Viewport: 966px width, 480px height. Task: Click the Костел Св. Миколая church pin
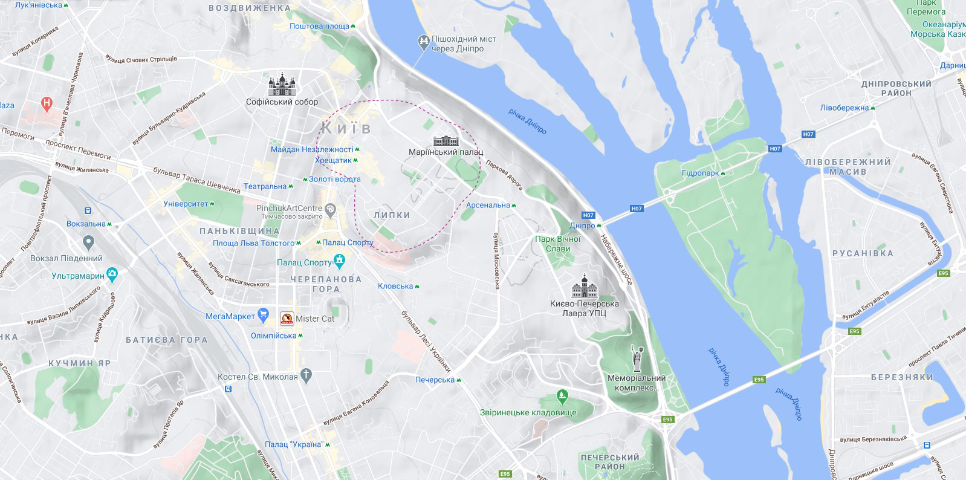(x=306, y=376)
